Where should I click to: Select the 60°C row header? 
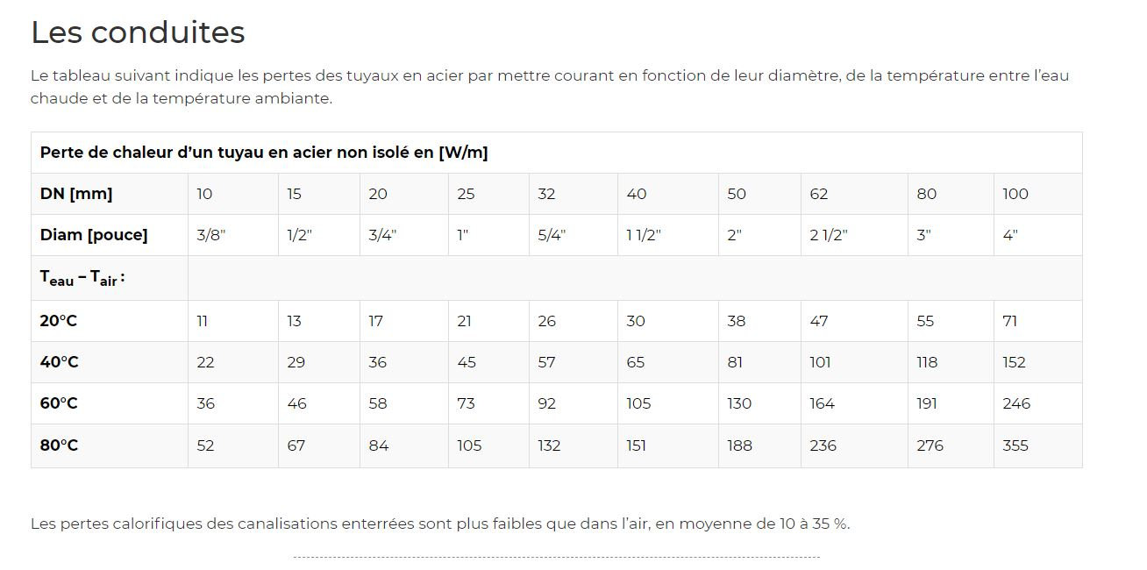click(59, 403)
